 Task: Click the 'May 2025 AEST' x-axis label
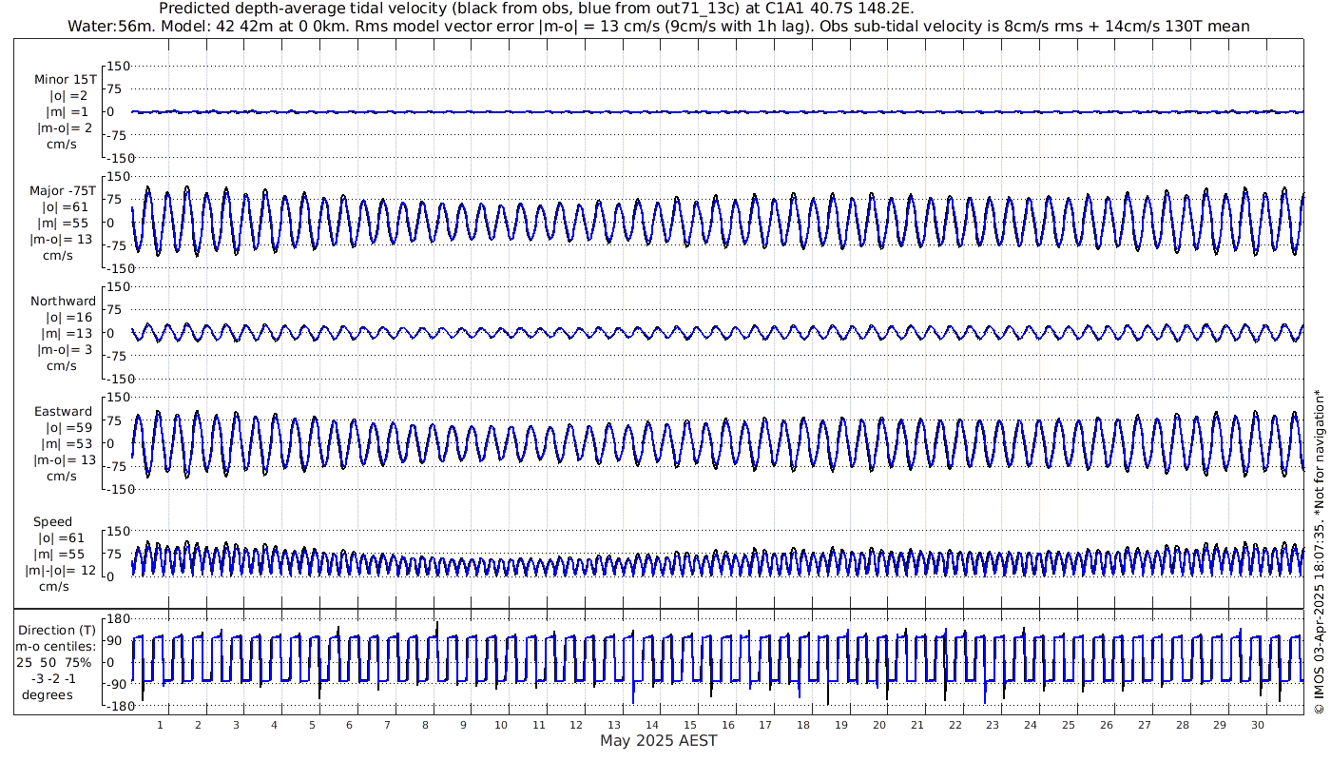click(658, 741)
